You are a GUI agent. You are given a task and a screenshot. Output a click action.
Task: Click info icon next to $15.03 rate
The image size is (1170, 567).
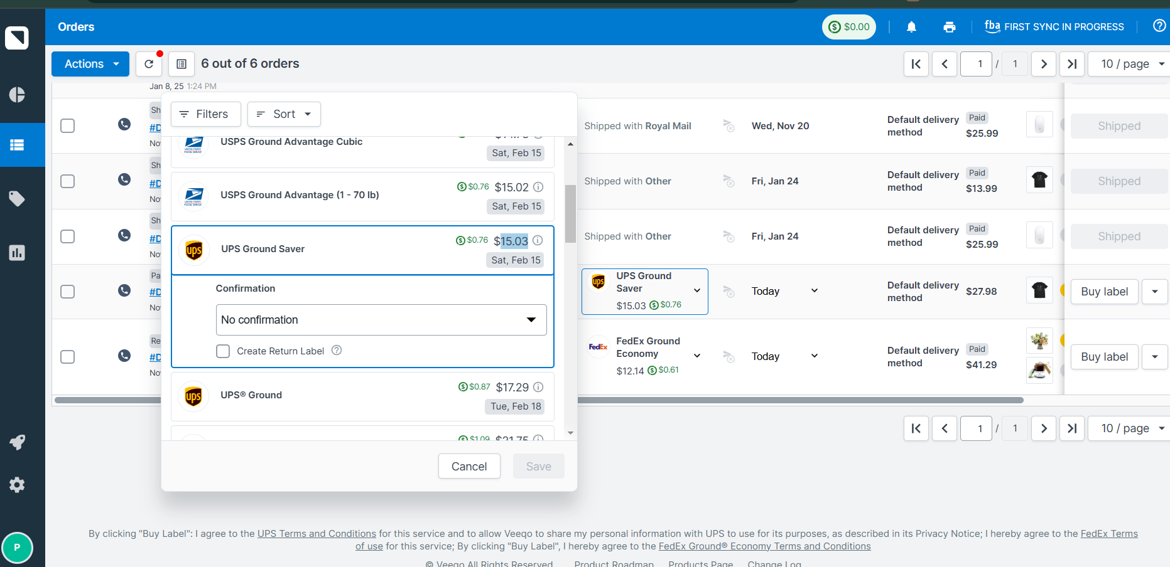(538, 240)
